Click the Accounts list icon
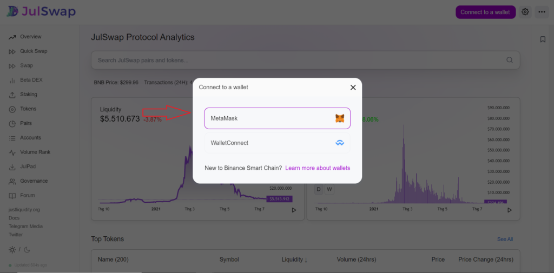Screen dimensions: 554x273 (x=12, y=138)
